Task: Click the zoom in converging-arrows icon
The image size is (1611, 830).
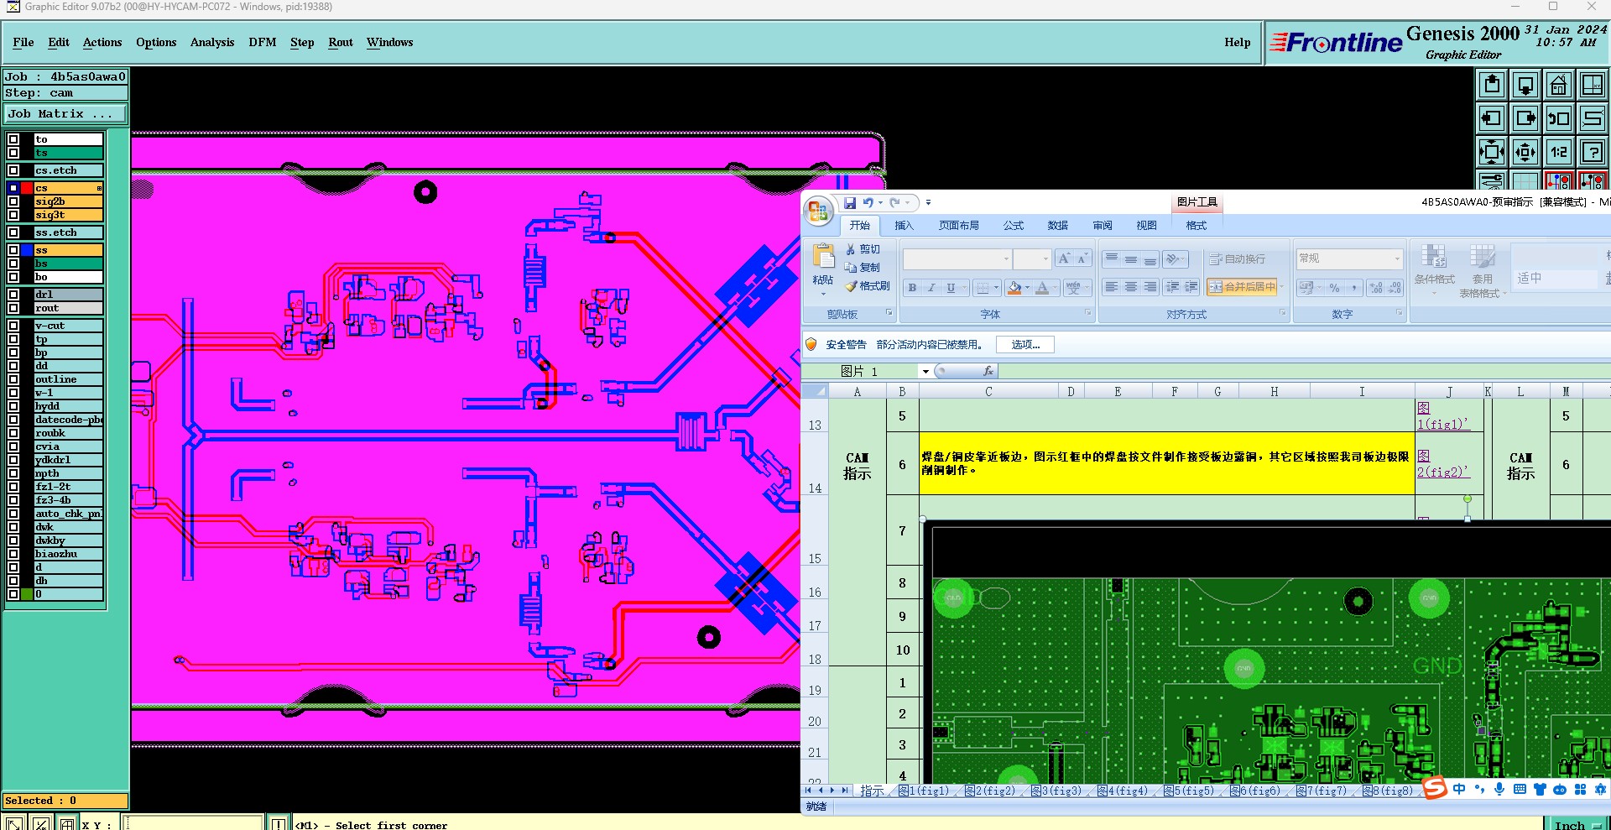Action: click(x=1492, y=152)
